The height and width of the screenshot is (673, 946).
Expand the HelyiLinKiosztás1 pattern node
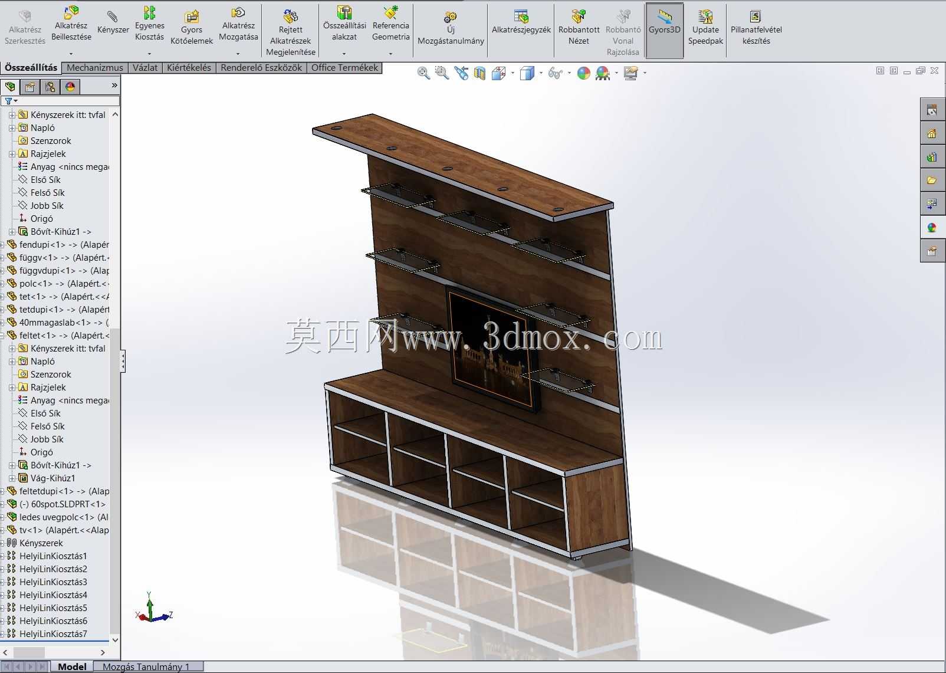2,556
